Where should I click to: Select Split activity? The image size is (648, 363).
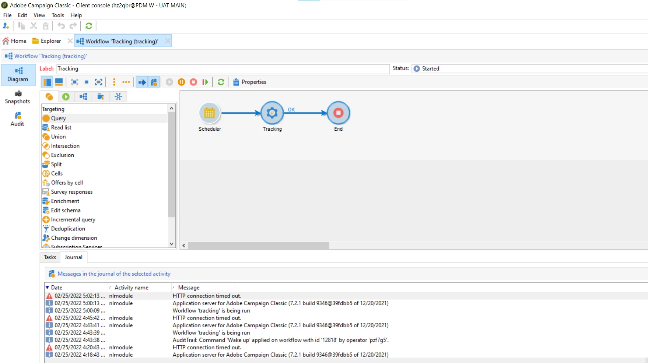[105, 164]
